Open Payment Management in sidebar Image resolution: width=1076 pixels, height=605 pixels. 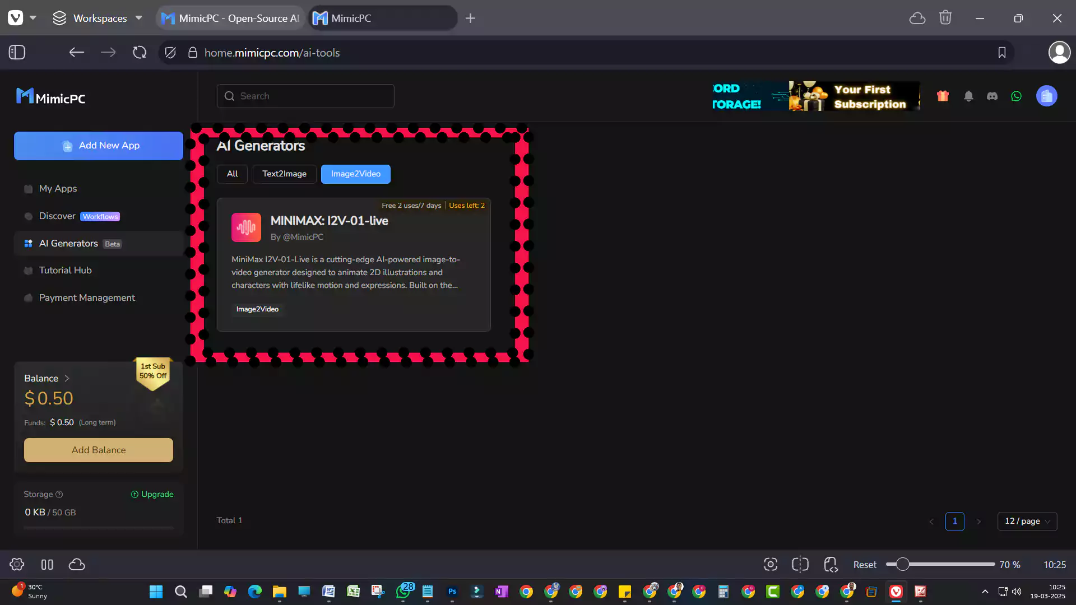coord(99,298)
